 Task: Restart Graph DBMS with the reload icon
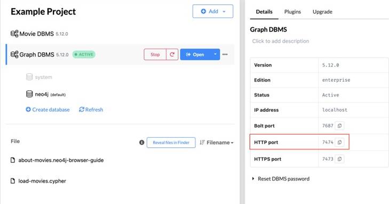(x=172, y=54)
